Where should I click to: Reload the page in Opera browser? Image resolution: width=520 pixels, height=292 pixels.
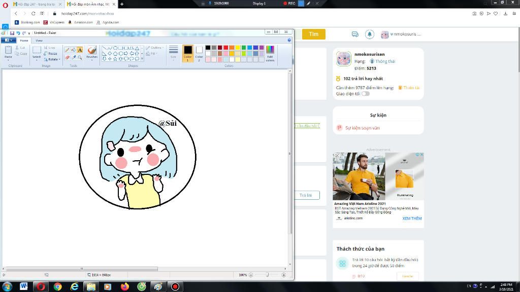pyautogui.click(x=33, y=14)
